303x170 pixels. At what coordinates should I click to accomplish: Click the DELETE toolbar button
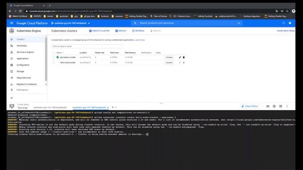pyautogui.click(x=156, y=31)
